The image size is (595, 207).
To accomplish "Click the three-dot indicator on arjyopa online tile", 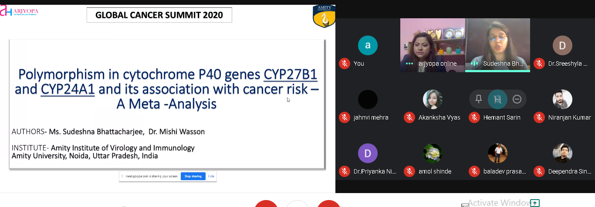I will pyautogui.click(x=409, y=63).
